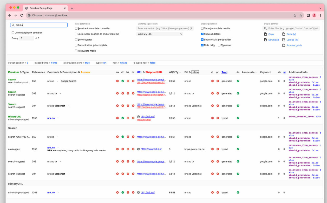327x203 pixels.
Task: Click nrk.no valgomat in top Search row
Action: (56, 106)
